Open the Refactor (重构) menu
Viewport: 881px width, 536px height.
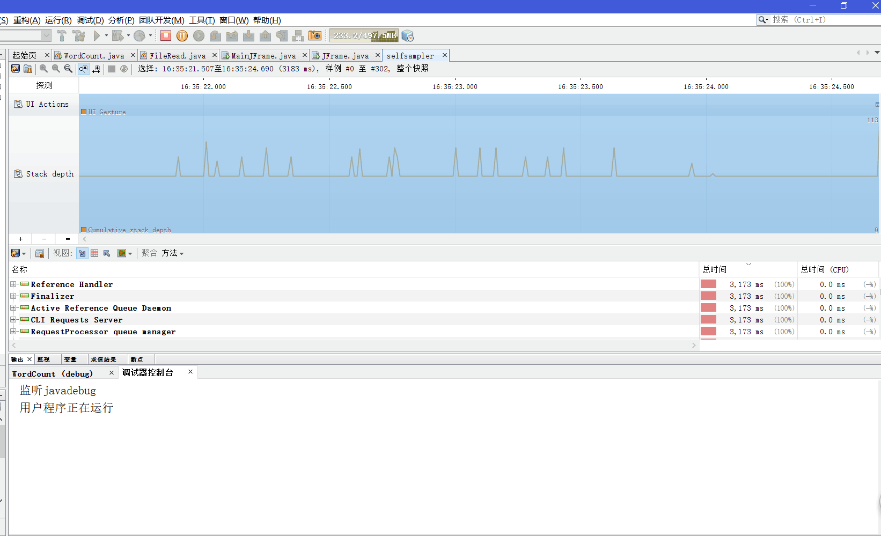click(27, 20)
